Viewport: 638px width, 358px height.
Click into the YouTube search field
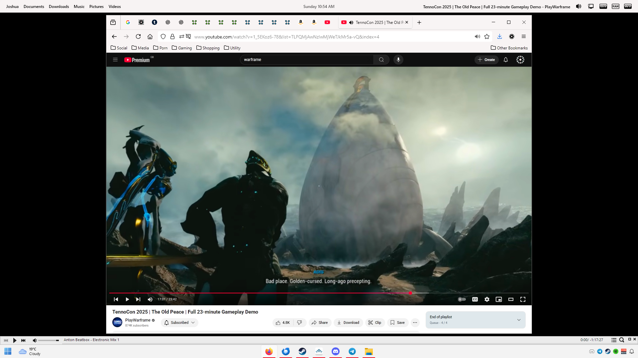point(307,60)
